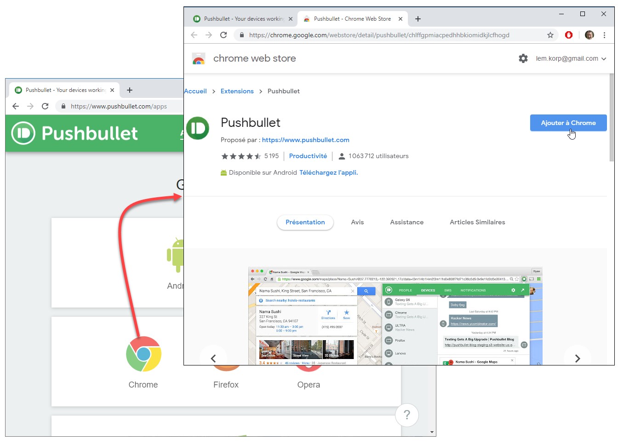Click the Pushbullet extension logo icon
Image resolution: width=618 pixels, height=445 pixels.
click(198, 128)
